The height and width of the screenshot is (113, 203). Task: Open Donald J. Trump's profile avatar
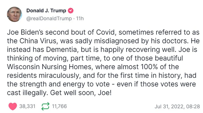click(x=14, y=14)
